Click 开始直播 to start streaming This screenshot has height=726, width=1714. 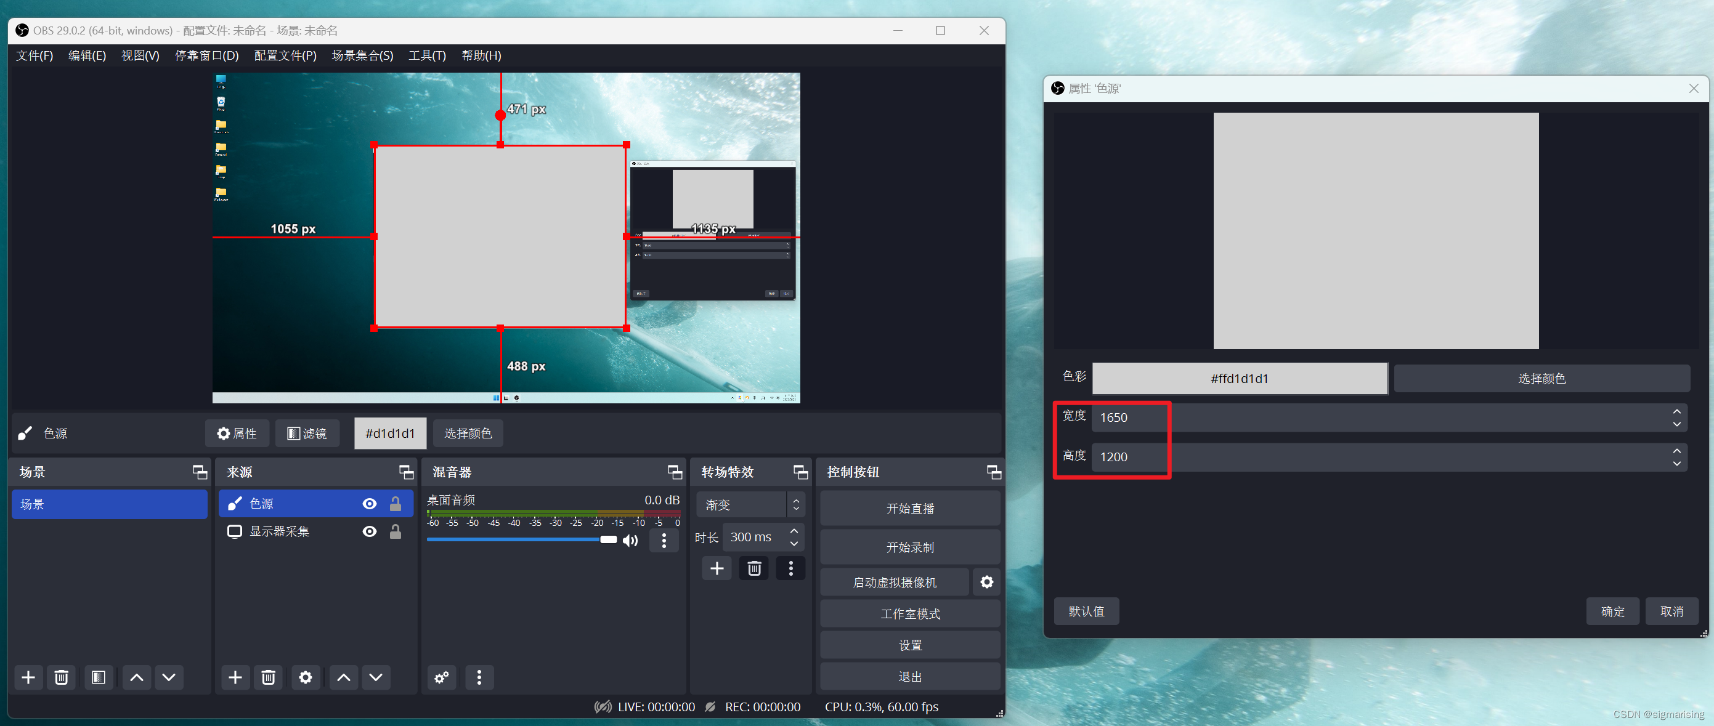tap(910, 509)
